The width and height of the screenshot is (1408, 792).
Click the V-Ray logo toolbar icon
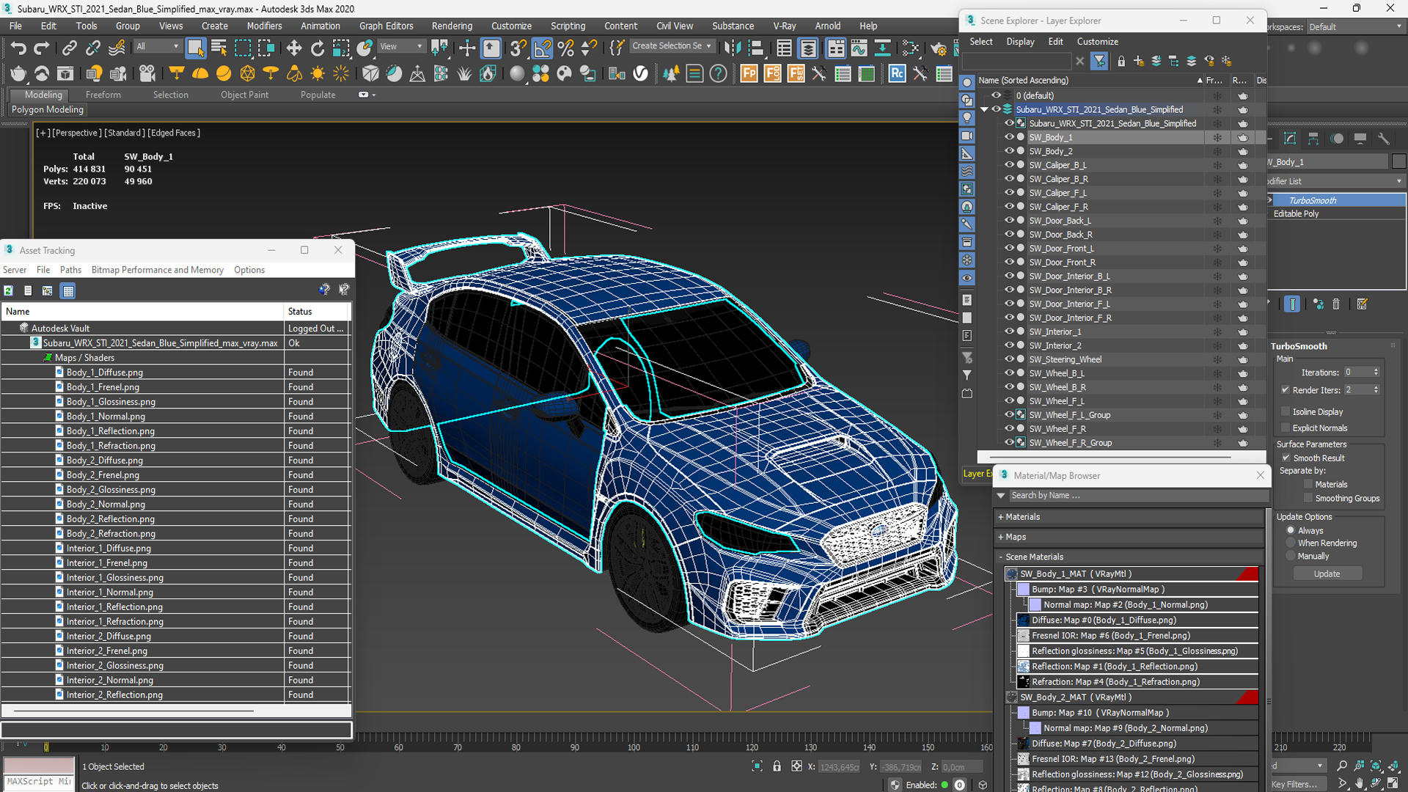pyautogui.click(x=640, y=73)
